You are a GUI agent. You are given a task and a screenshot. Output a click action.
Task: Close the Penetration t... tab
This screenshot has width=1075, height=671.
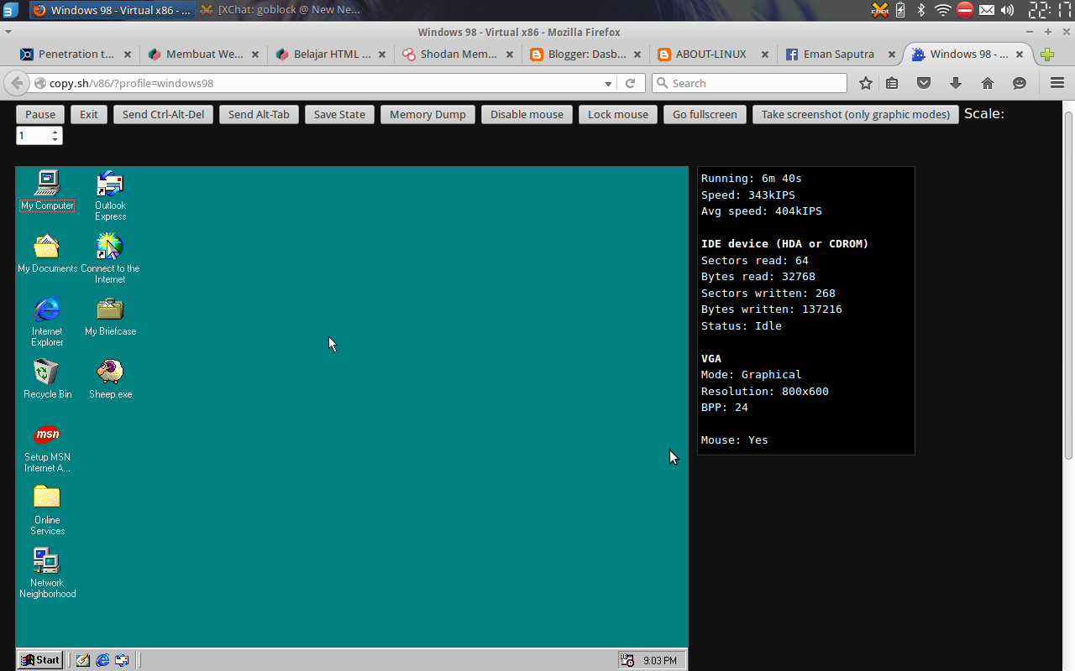pyautogui.click(x=128, y=55)
